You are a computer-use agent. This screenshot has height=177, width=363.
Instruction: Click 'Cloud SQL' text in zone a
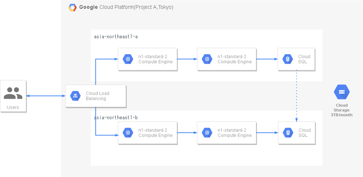point(304,59)
